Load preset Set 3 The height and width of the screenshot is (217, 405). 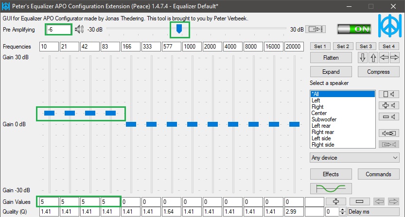(x=366, y=47)
